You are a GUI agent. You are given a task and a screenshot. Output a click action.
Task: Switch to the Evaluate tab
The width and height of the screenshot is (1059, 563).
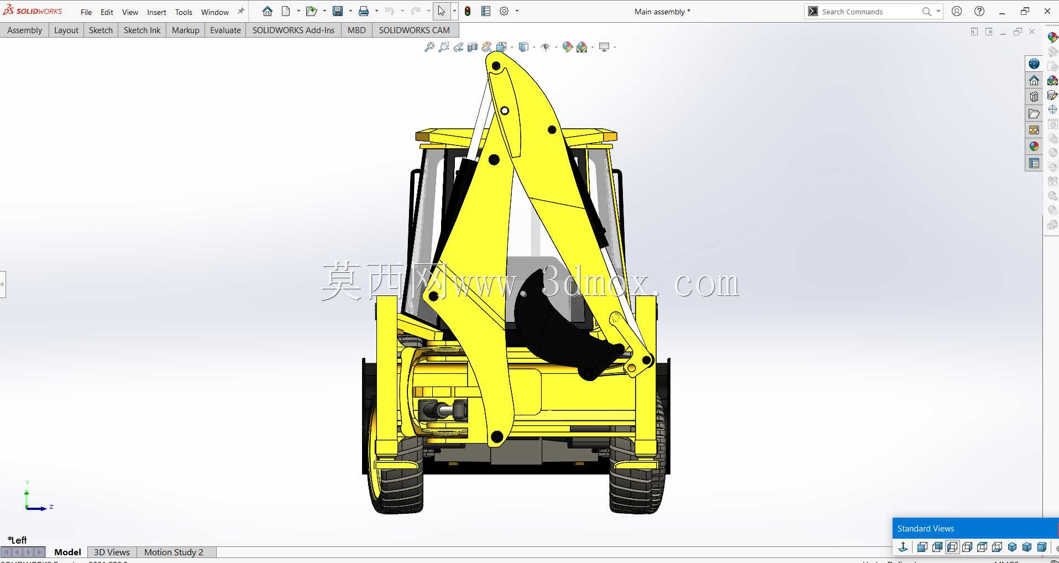coord(226,30)
